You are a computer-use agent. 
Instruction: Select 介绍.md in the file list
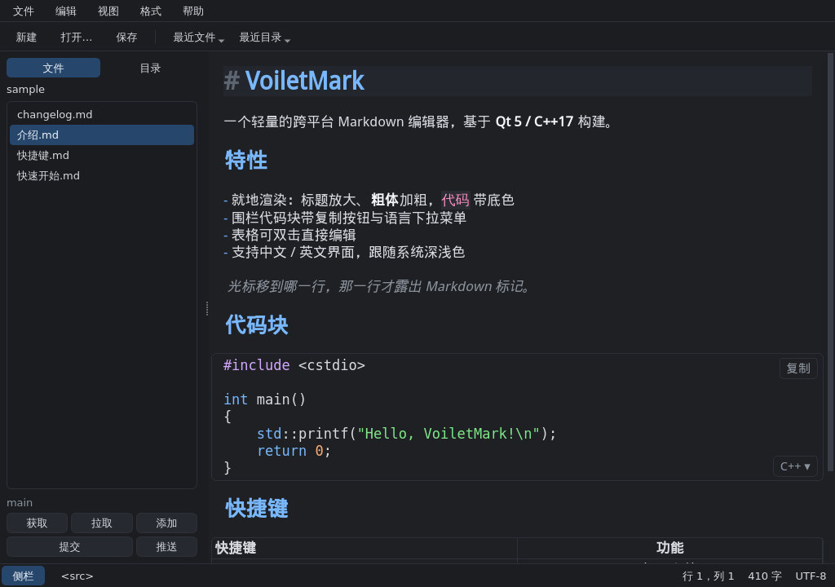pyautogui.click(x=102, y=135)
